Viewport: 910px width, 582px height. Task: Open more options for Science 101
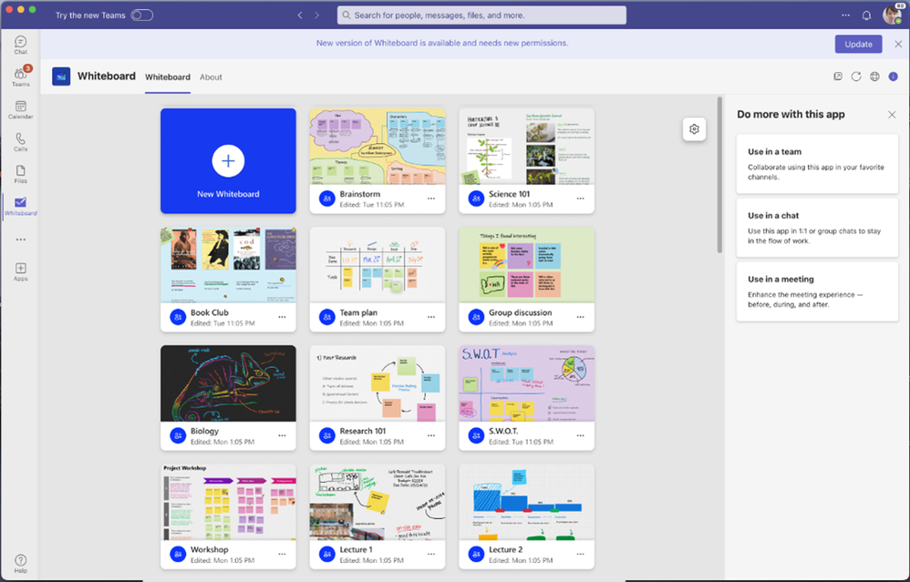click(x=580, y=199)
